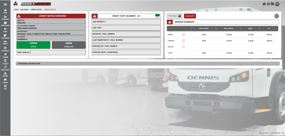
Task: Open Job Cards in the sidebar
Action: point(5,49)
